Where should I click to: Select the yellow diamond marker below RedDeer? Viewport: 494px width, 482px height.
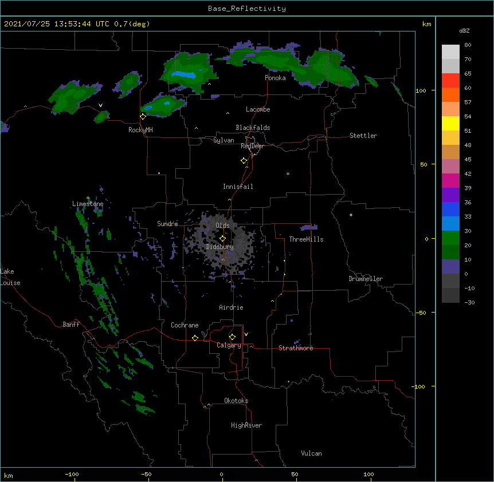click(244, 161)
